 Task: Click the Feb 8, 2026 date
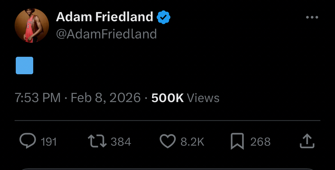coord(106,98)
